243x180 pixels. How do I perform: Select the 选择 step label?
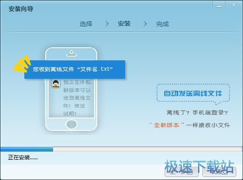point(86,24)
